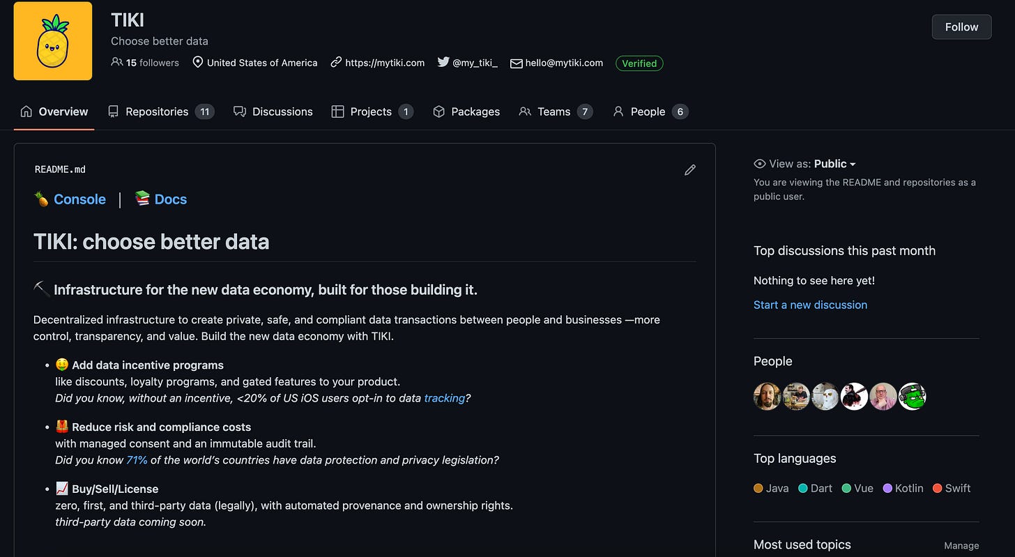Click the People person icon in tab bar

[x=618, y=112]
